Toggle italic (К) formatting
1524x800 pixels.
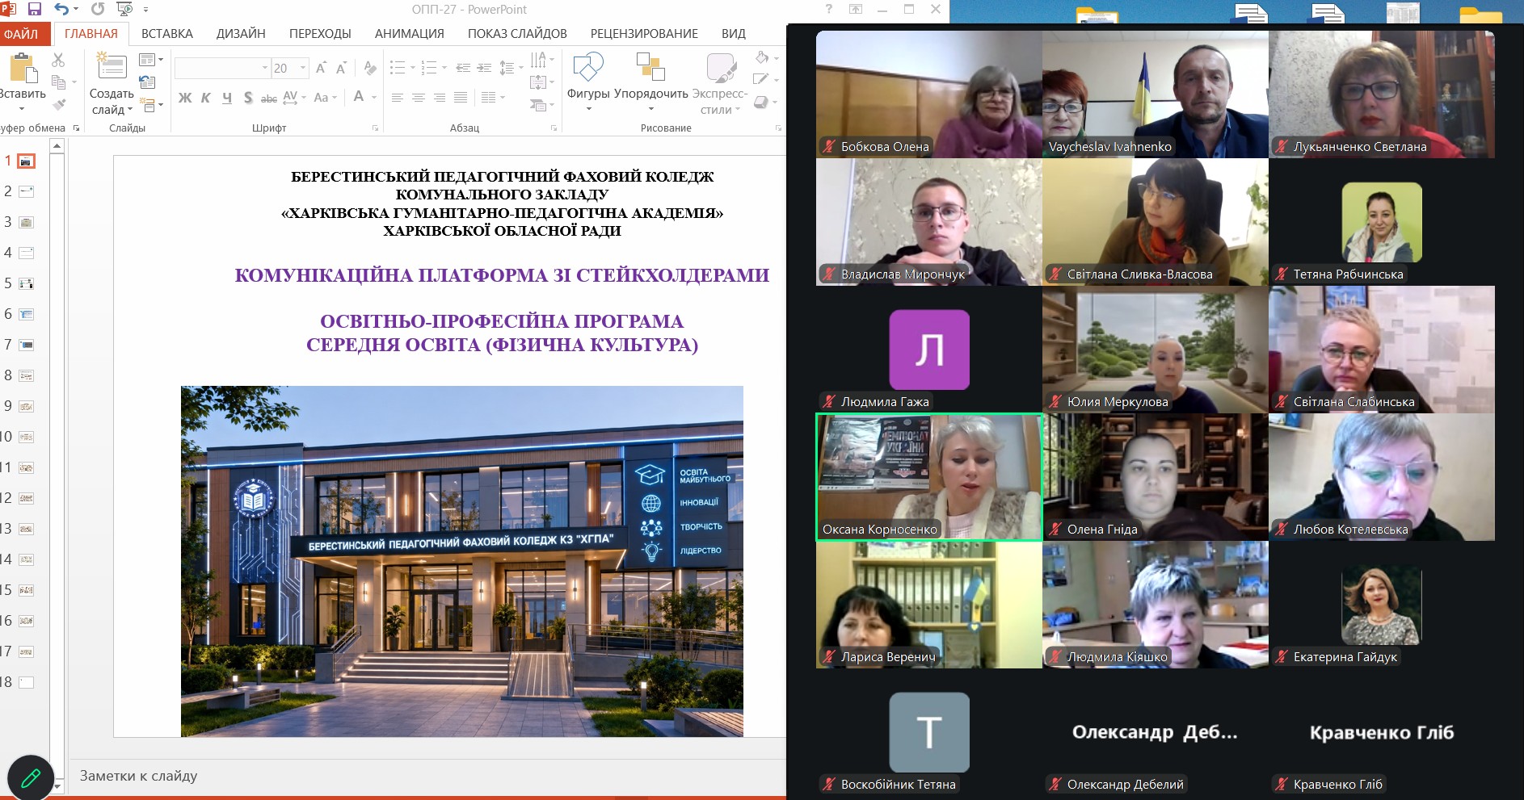206,98
